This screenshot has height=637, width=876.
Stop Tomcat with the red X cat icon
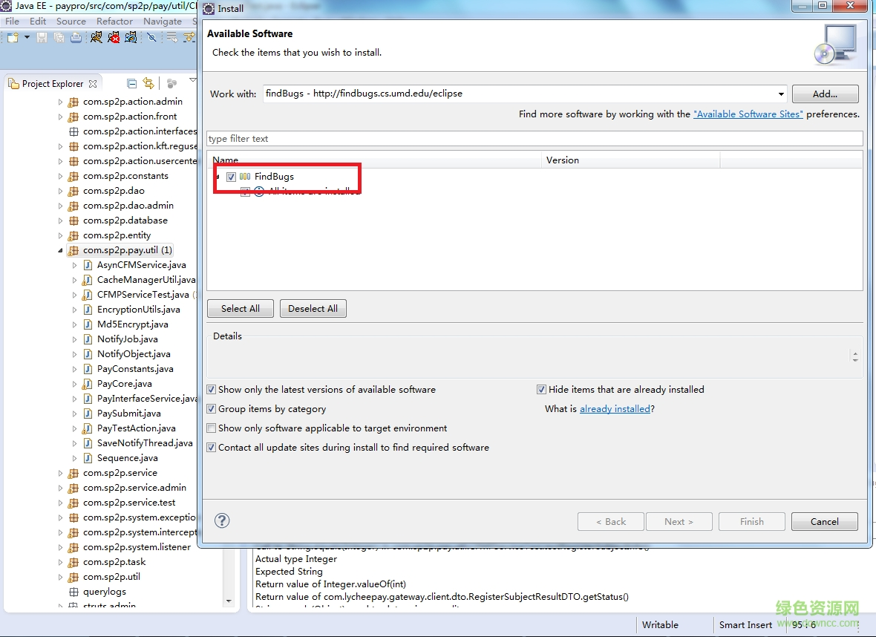pyautogui.click(x=114, y=37)
